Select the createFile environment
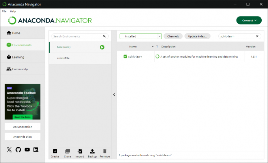268x163 pixels. tap(80, 58)
